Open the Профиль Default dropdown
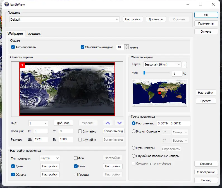The image size is (222, 188). 65,19
